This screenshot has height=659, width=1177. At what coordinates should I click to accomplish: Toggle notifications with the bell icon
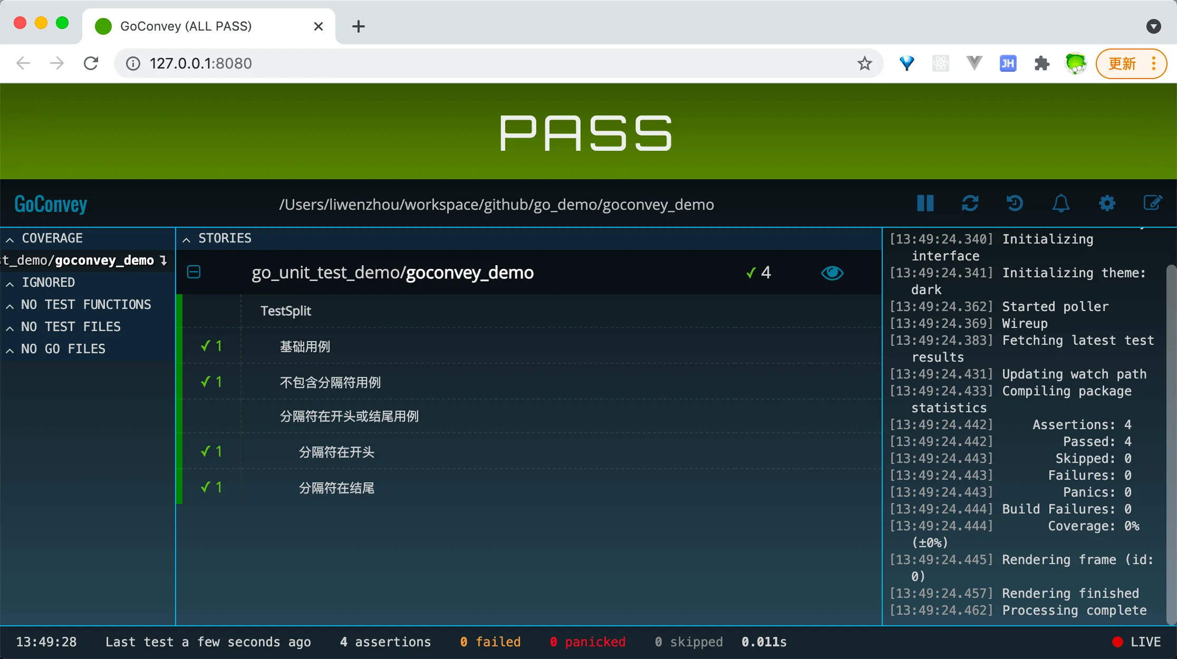1060,203
